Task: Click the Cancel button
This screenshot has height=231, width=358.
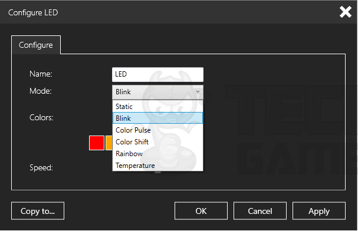Action: tap(260, 211)
